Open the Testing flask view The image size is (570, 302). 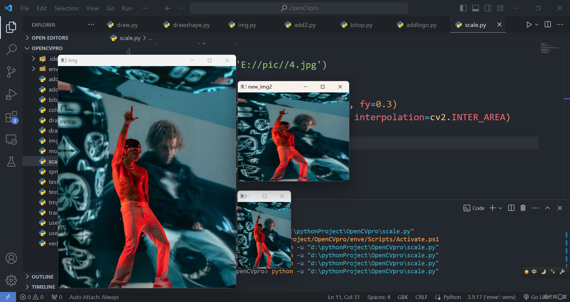tap(11, 162)
